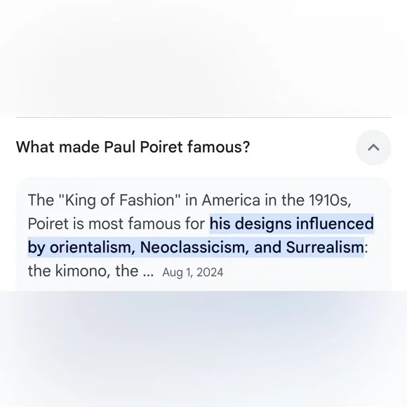Image resolution: width=407 pixels, height=407 pixels.
Task: Click the blurred area above the divider
Action: click(203, 57)
